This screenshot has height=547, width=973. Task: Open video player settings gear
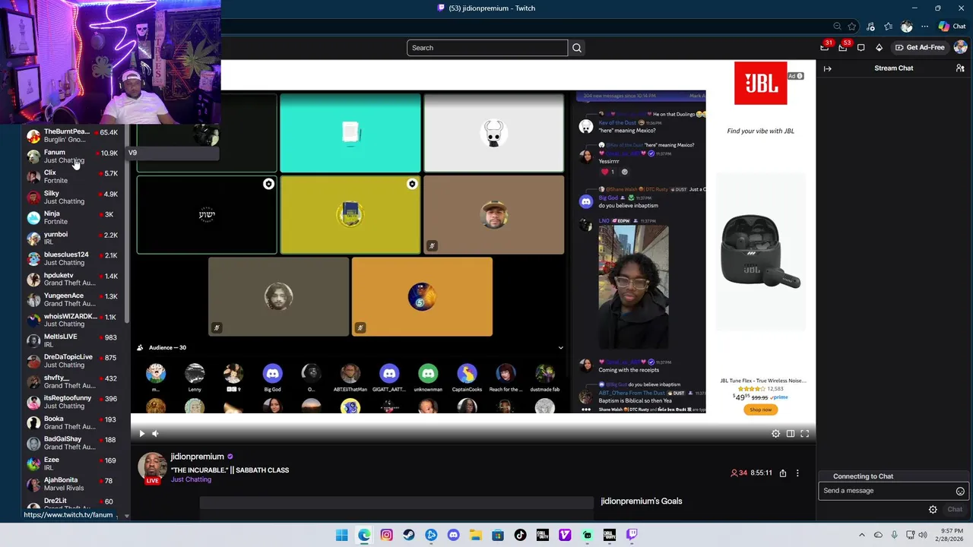[x=775, y=434]
